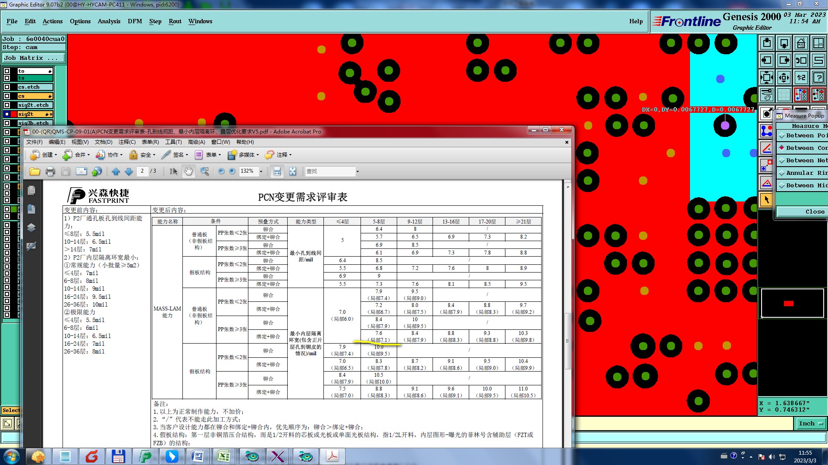Click the yellow arrow select tool
Image resolution: width=828 pixels, height=465 pixels.
coord(766,200)
